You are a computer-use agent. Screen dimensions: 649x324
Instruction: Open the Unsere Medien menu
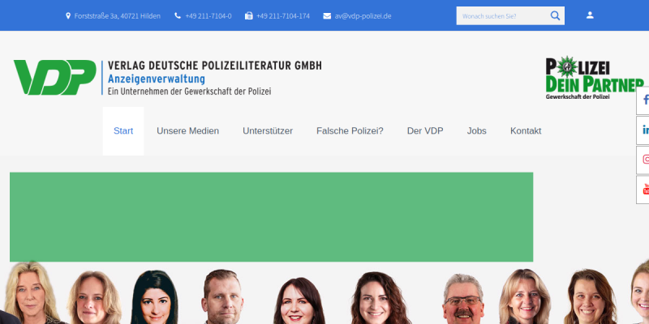tap(188, 131)
